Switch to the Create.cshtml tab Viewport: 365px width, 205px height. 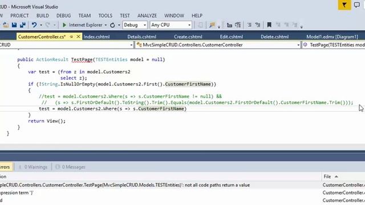pos(188,36)
